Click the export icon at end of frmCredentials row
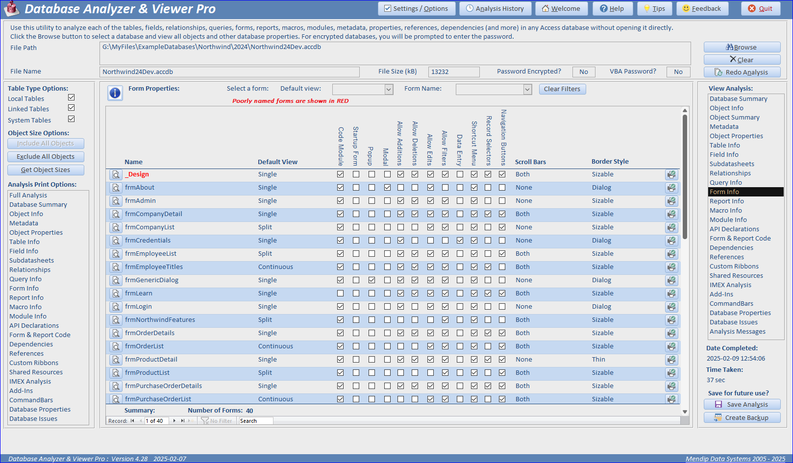The image size is (793, 463). click(x=671, y=241)
